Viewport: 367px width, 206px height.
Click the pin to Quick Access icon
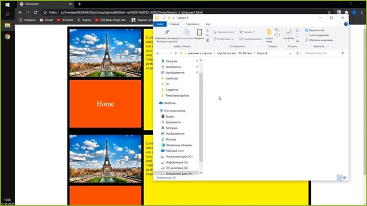coord(167,32)
